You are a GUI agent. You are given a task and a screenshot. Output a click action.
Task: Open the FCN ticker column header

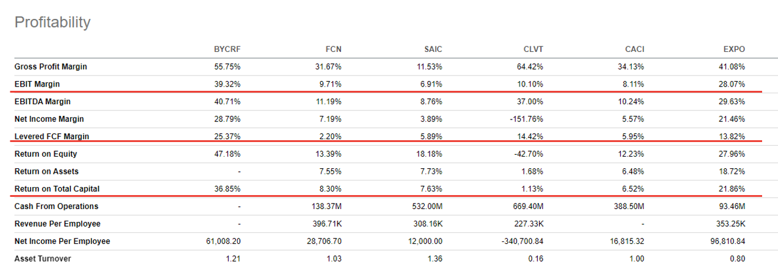(x=332, y=49)
